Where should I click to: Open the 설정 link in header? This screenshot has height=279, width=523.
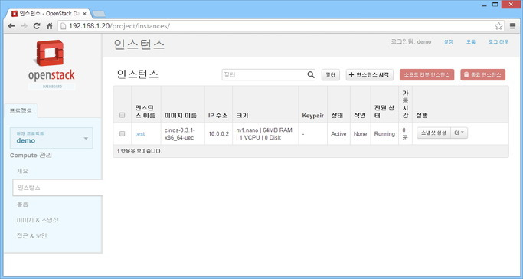pyautogui.click(x=449, y=42)
